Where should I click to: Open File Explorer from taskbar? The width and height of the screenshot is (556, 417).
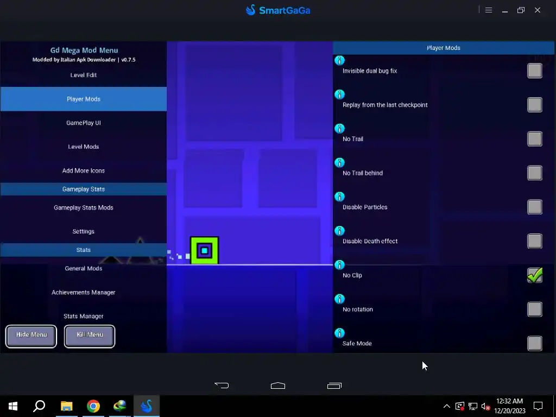coord(66,406)
